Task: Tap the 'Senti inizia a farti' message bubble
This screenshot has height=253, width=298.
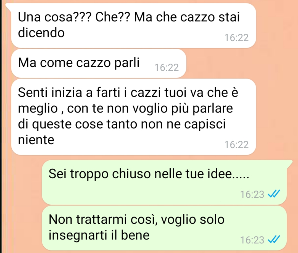Action: tap(134, 117)
